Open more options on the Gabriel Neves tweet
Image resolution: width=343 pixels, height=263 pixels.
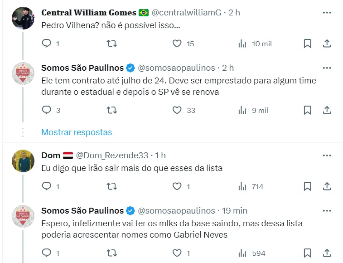coord(327,211)
